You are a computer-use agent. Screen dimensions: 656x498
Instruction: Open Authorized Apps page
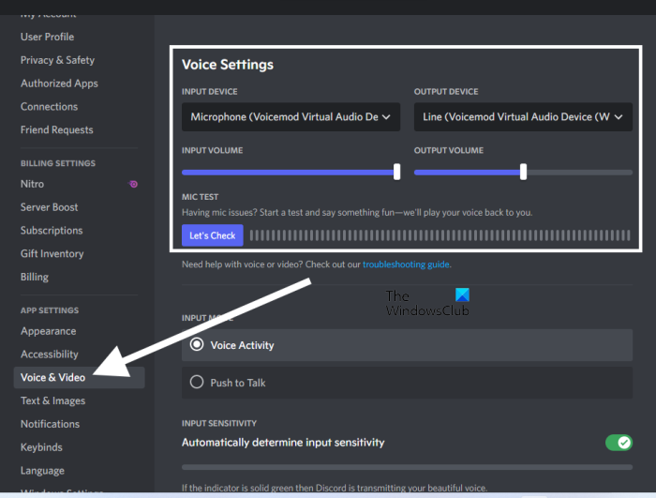tap(60, 83)
